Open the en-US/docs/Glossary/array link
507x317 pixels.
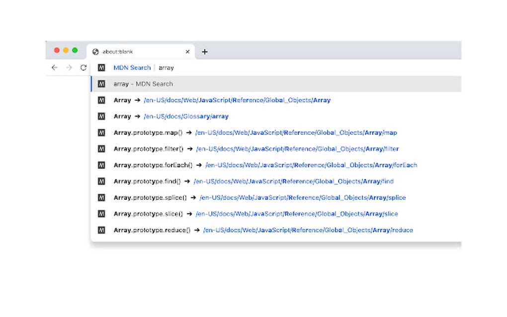pos(185,116)
